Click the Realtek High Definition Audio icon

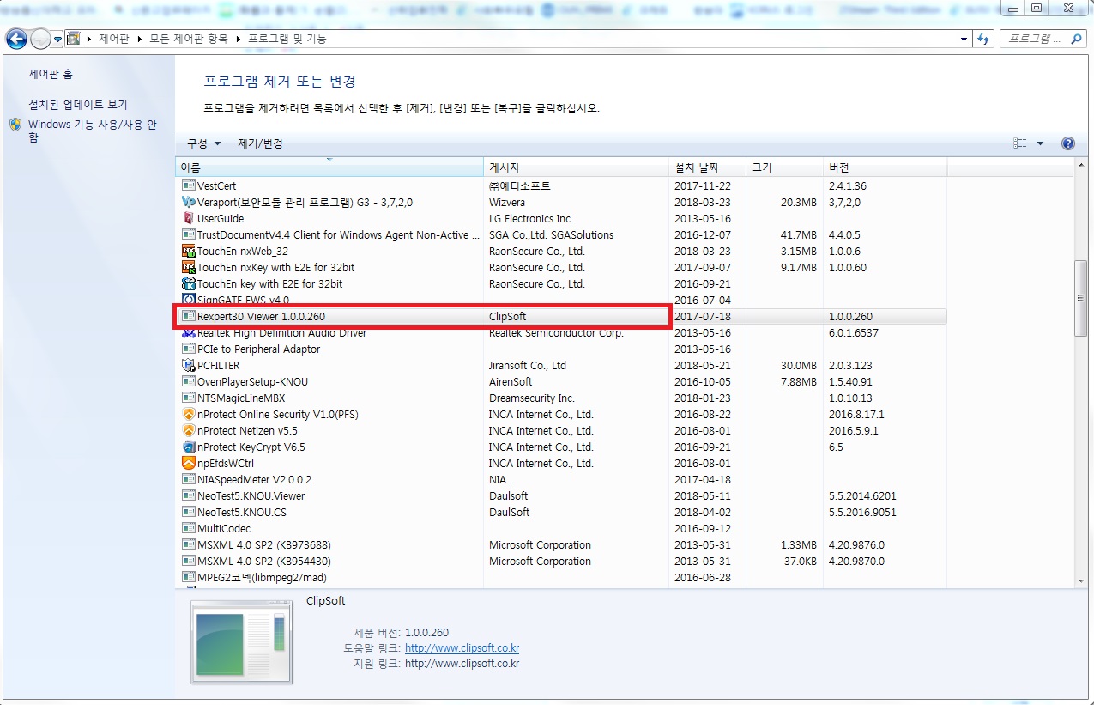(x=189, y=332)
